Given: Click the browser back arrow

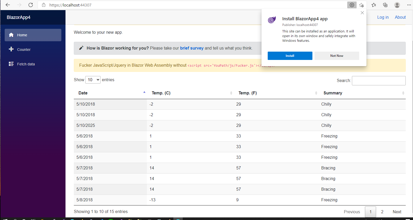Looking at the screenshot, I should point(8,5).
